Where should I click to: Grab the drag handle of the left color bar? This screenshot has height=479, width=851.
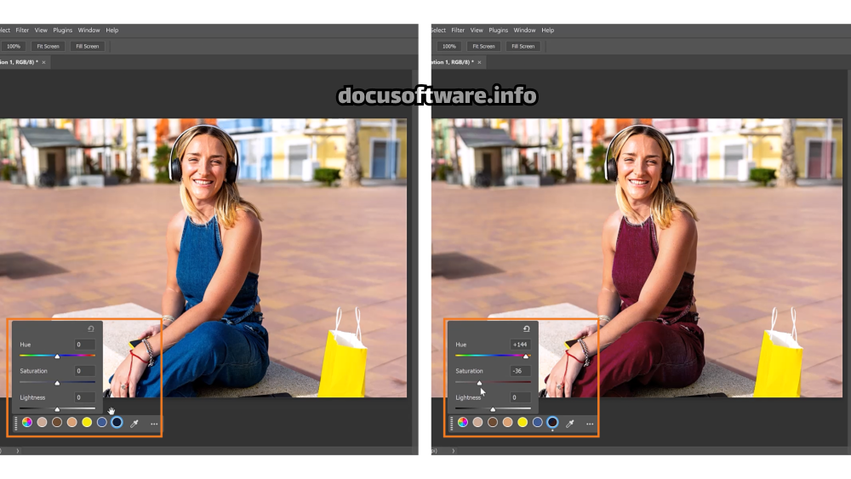(x=15, y=422)
